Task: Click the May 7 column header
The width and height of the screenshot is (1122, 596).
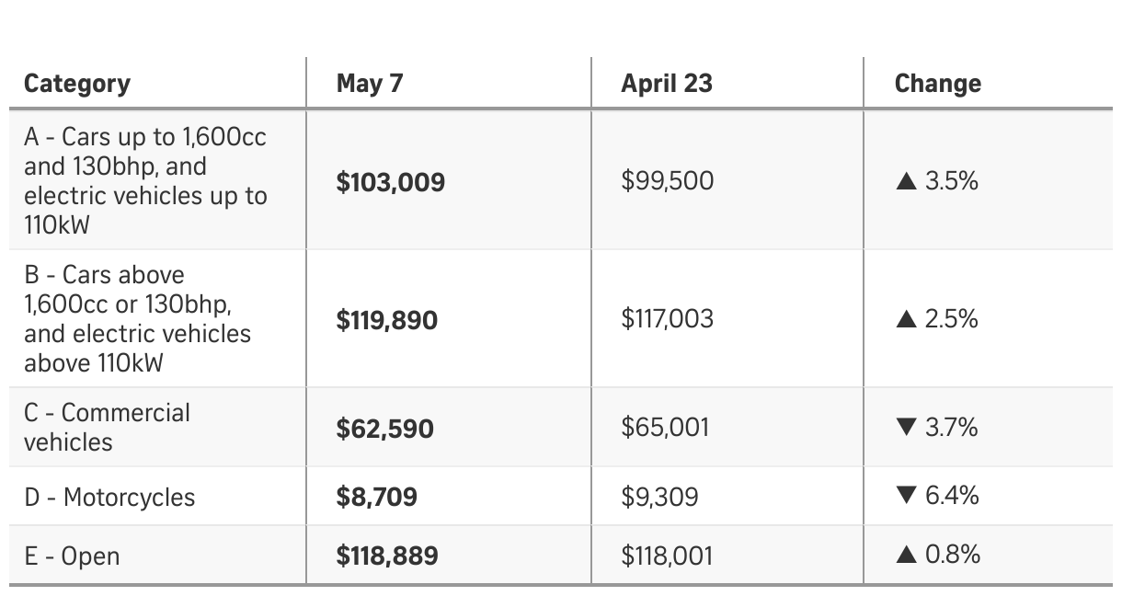Action: click(x=370, y=84)
